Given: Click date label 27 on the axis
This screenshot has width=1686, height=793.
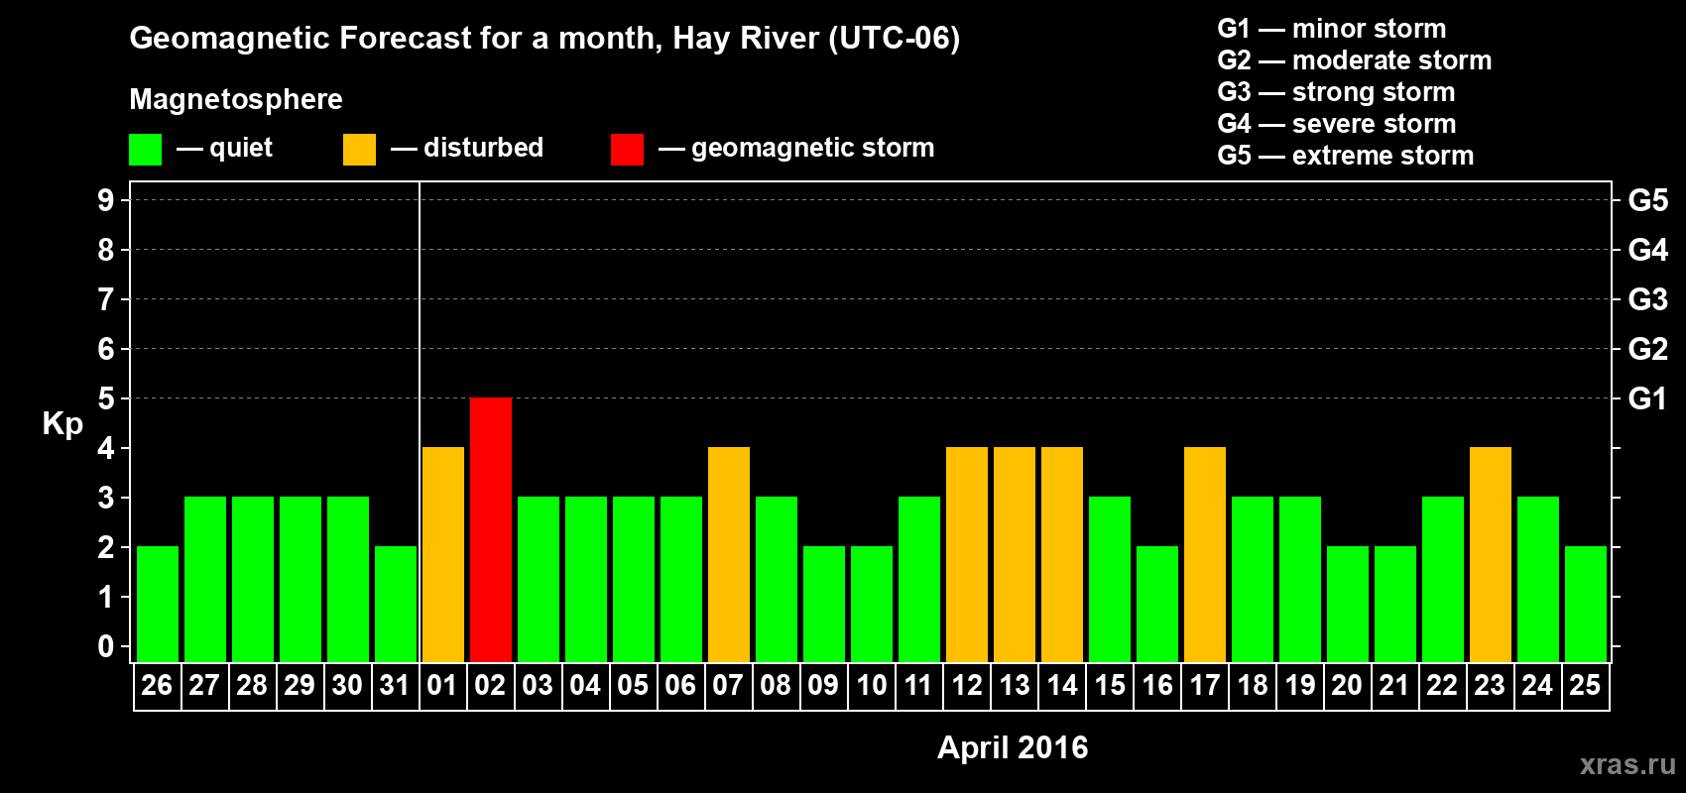Looking at the screenshot, I should click(204, 686).
